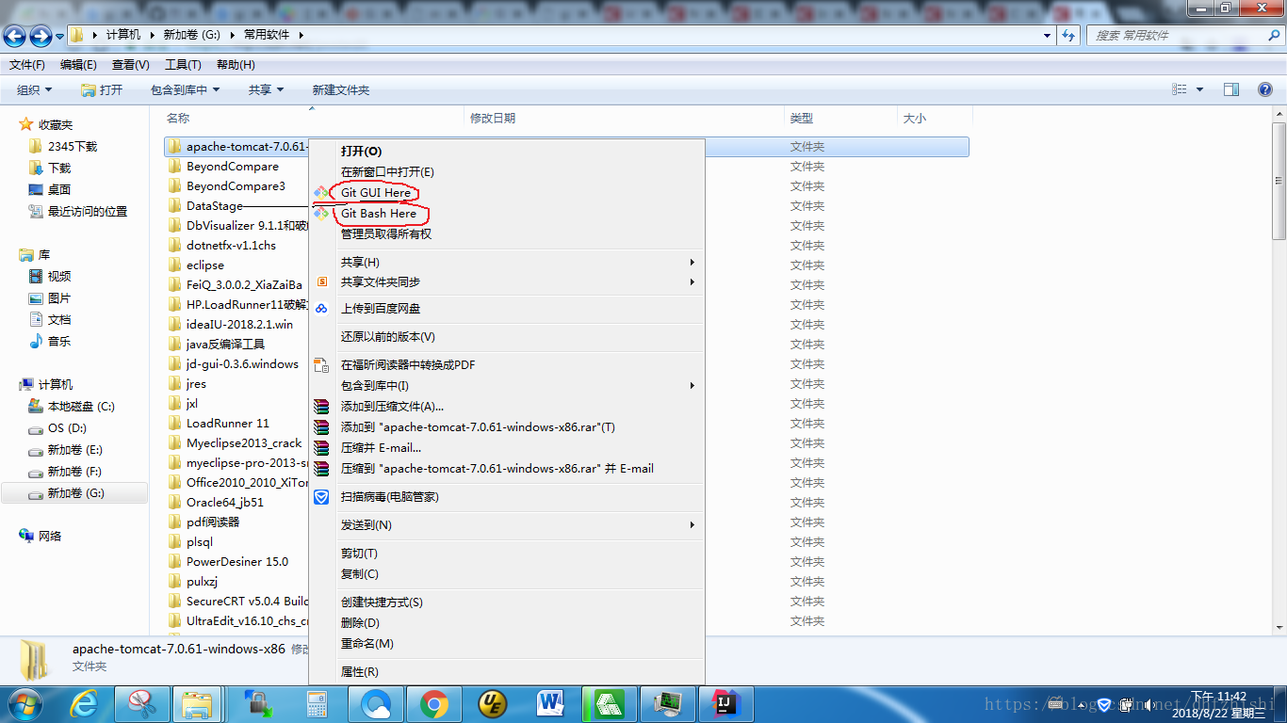The height and width of the screenshot is (723, 1287).
Task: Click the 打开 toolbar button
Action: coord(102,89)
